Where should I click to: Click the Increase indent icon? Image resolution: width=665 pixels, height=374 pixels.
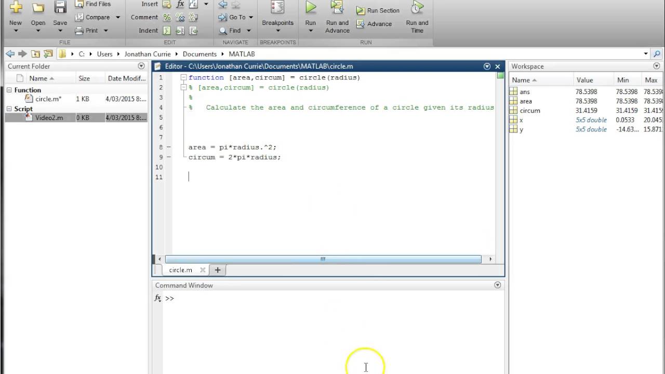(180, 31)
